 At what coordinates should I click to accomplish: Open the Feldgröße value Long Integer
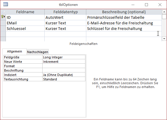click(x=64, y=57)
